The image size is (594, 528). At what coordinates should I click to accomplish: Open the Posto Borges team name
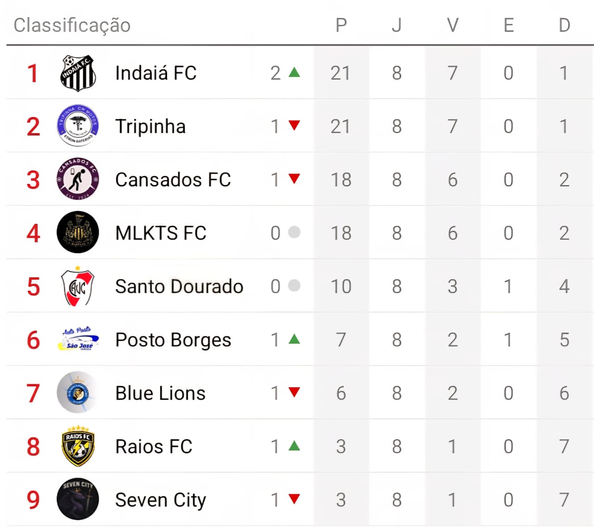[x=173, y=340]
